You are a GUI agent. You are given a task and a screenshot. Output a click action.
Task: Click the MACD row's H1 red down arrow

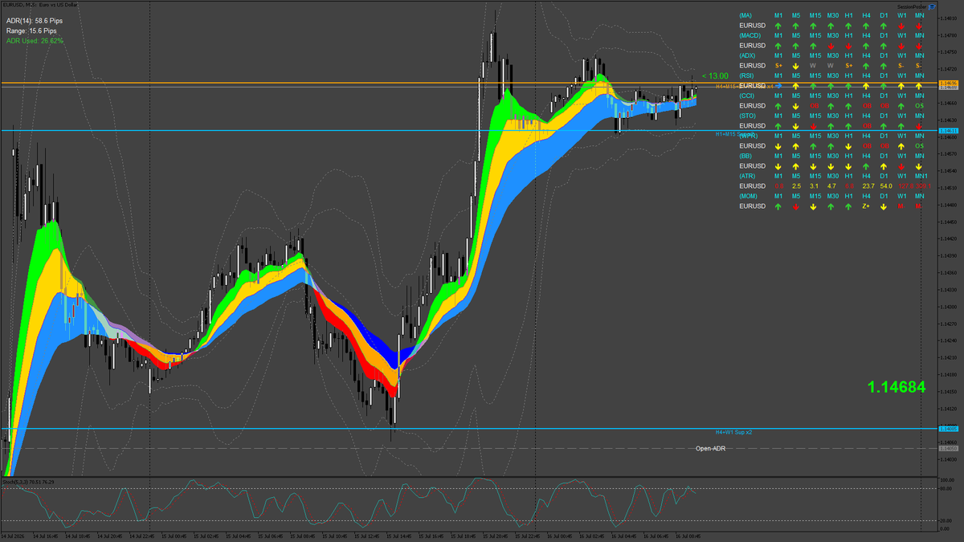click(x=848, y=46)
